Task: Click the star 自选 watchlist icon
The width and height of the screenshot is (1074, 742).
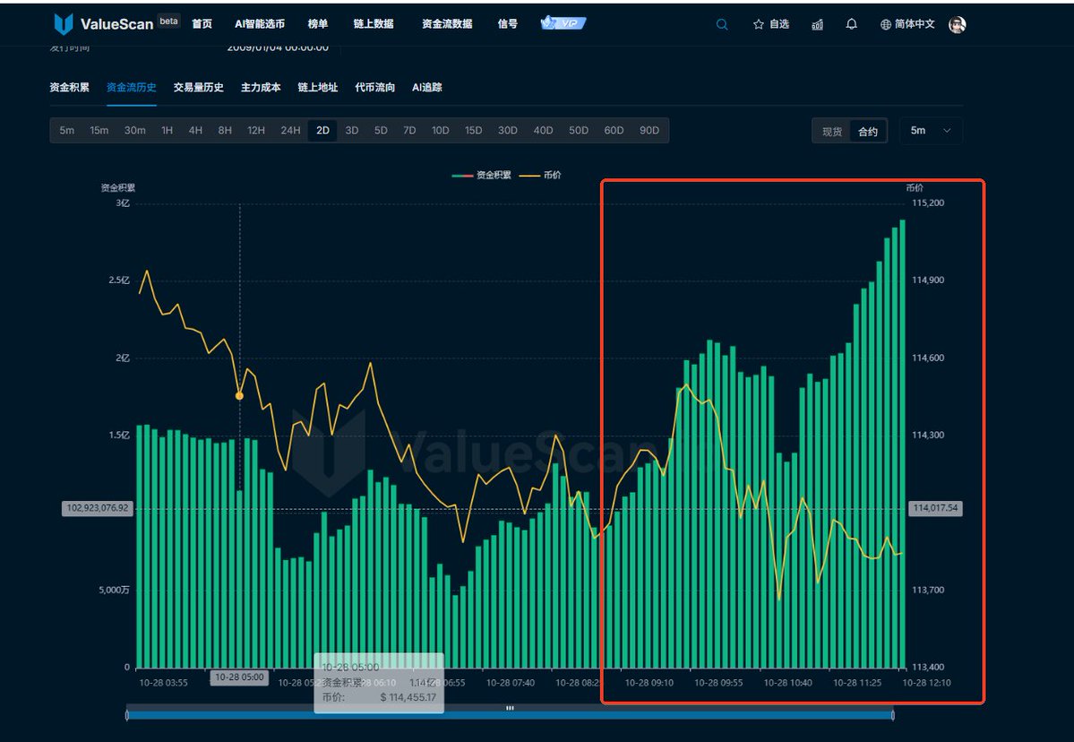Action: (759, 24)
